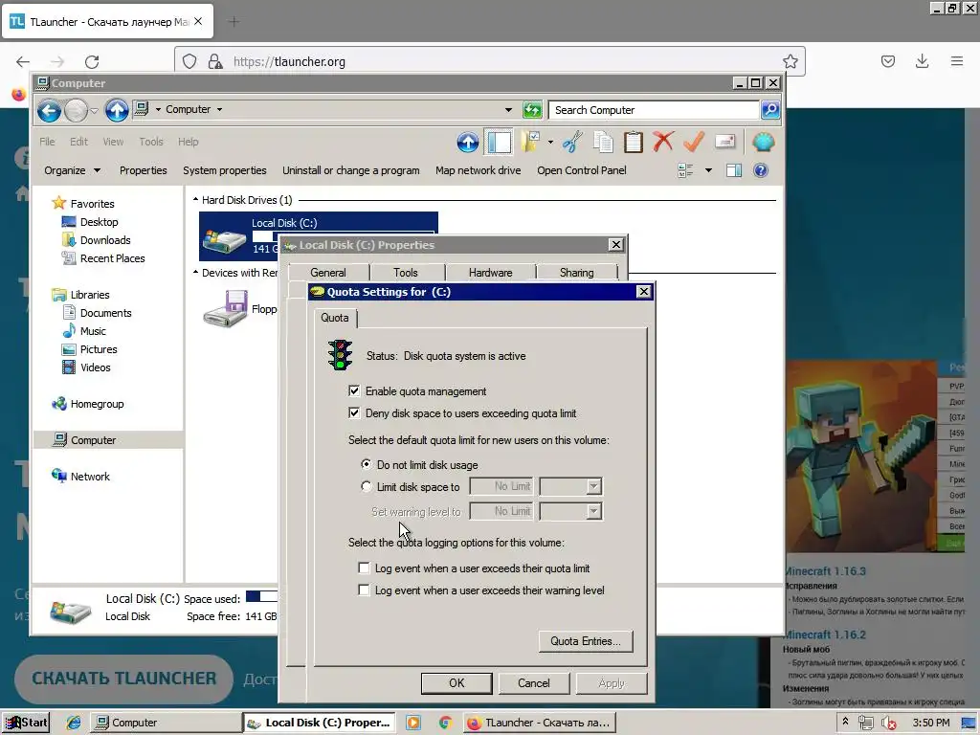Viewport: 980px width, 735px height.
Task: Click the volume speaker icon in system tray
Action: click(x=889, y=723)
